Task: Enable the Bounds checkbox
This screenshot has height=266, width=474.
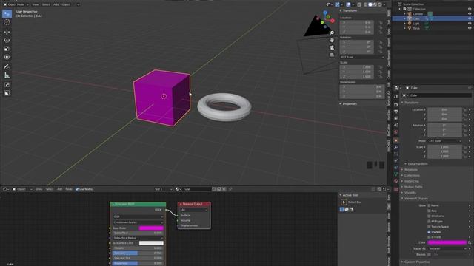Action: tap(429, 254)
